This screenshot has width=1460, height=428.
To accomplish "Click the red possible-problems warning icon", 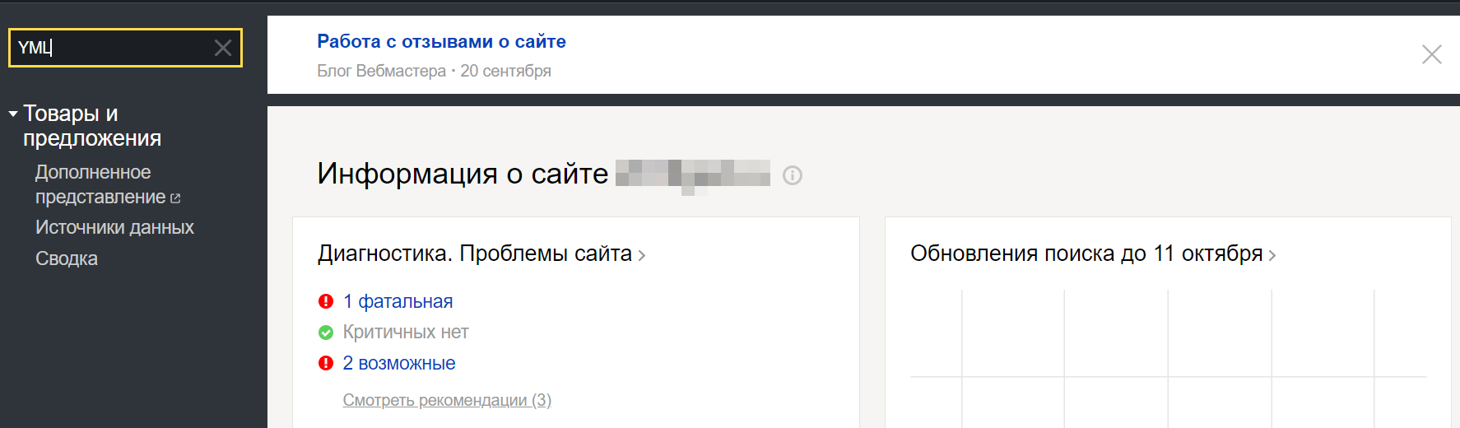I will (x=326, y=363).
